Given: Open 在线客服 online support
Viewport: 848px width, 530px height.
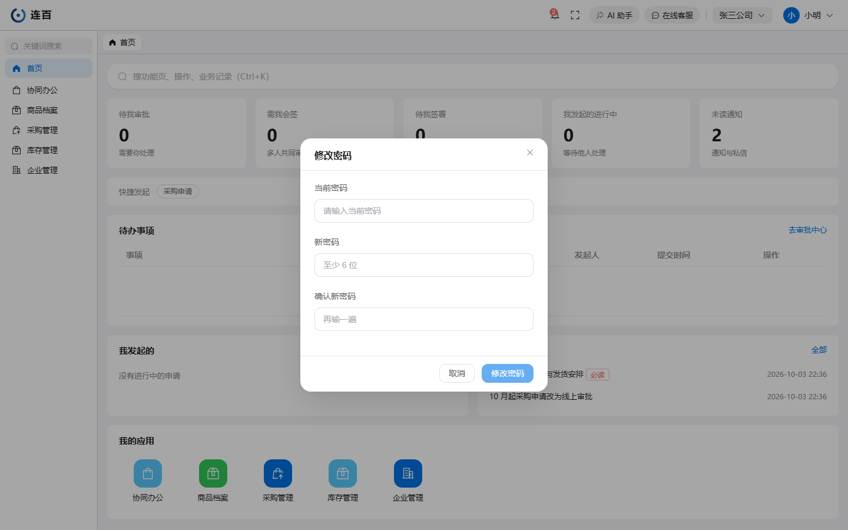Looking at the screenshot, I should 672,15.
